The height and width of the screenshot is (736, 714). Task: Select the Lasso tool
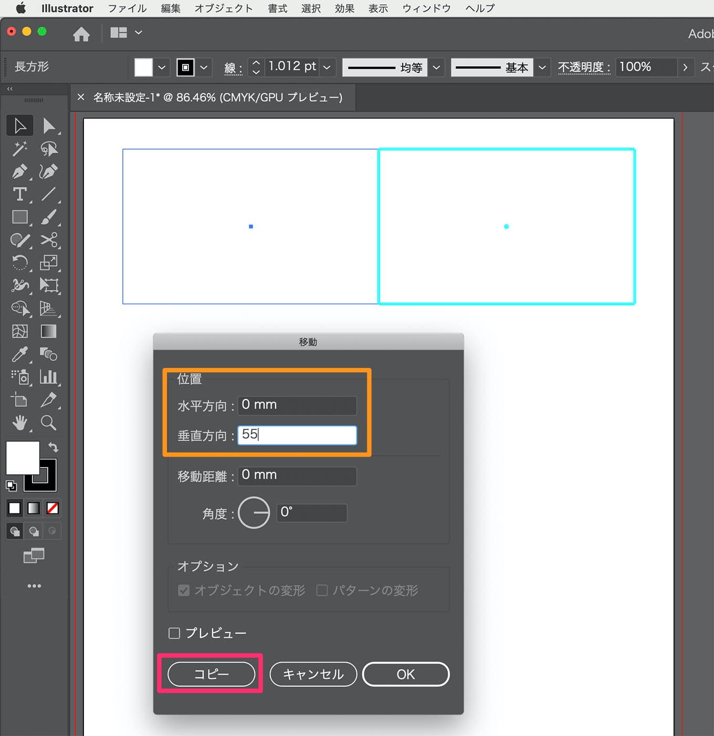[49, 149]
